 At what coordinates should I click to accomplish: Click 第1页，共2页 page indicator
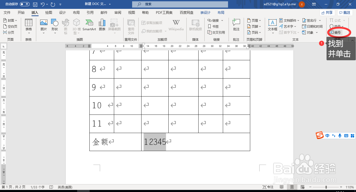click(x=14, y=187)
